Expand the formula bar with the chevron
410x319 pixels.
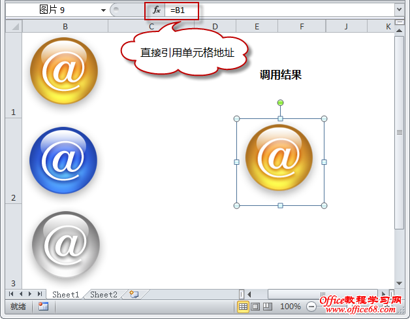[399, 10]
